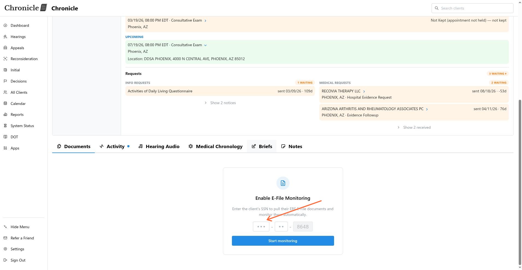Screen dimensions: 522x270
Task: Click the 2 WAITING medical requests badge
Action: 499,83
